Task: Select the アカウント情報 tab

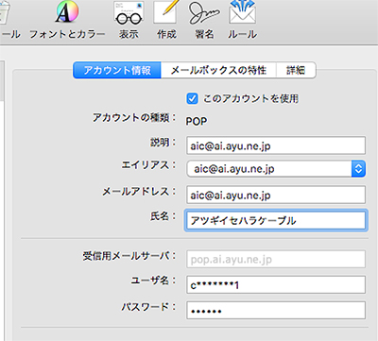Action: coord(117,70)
